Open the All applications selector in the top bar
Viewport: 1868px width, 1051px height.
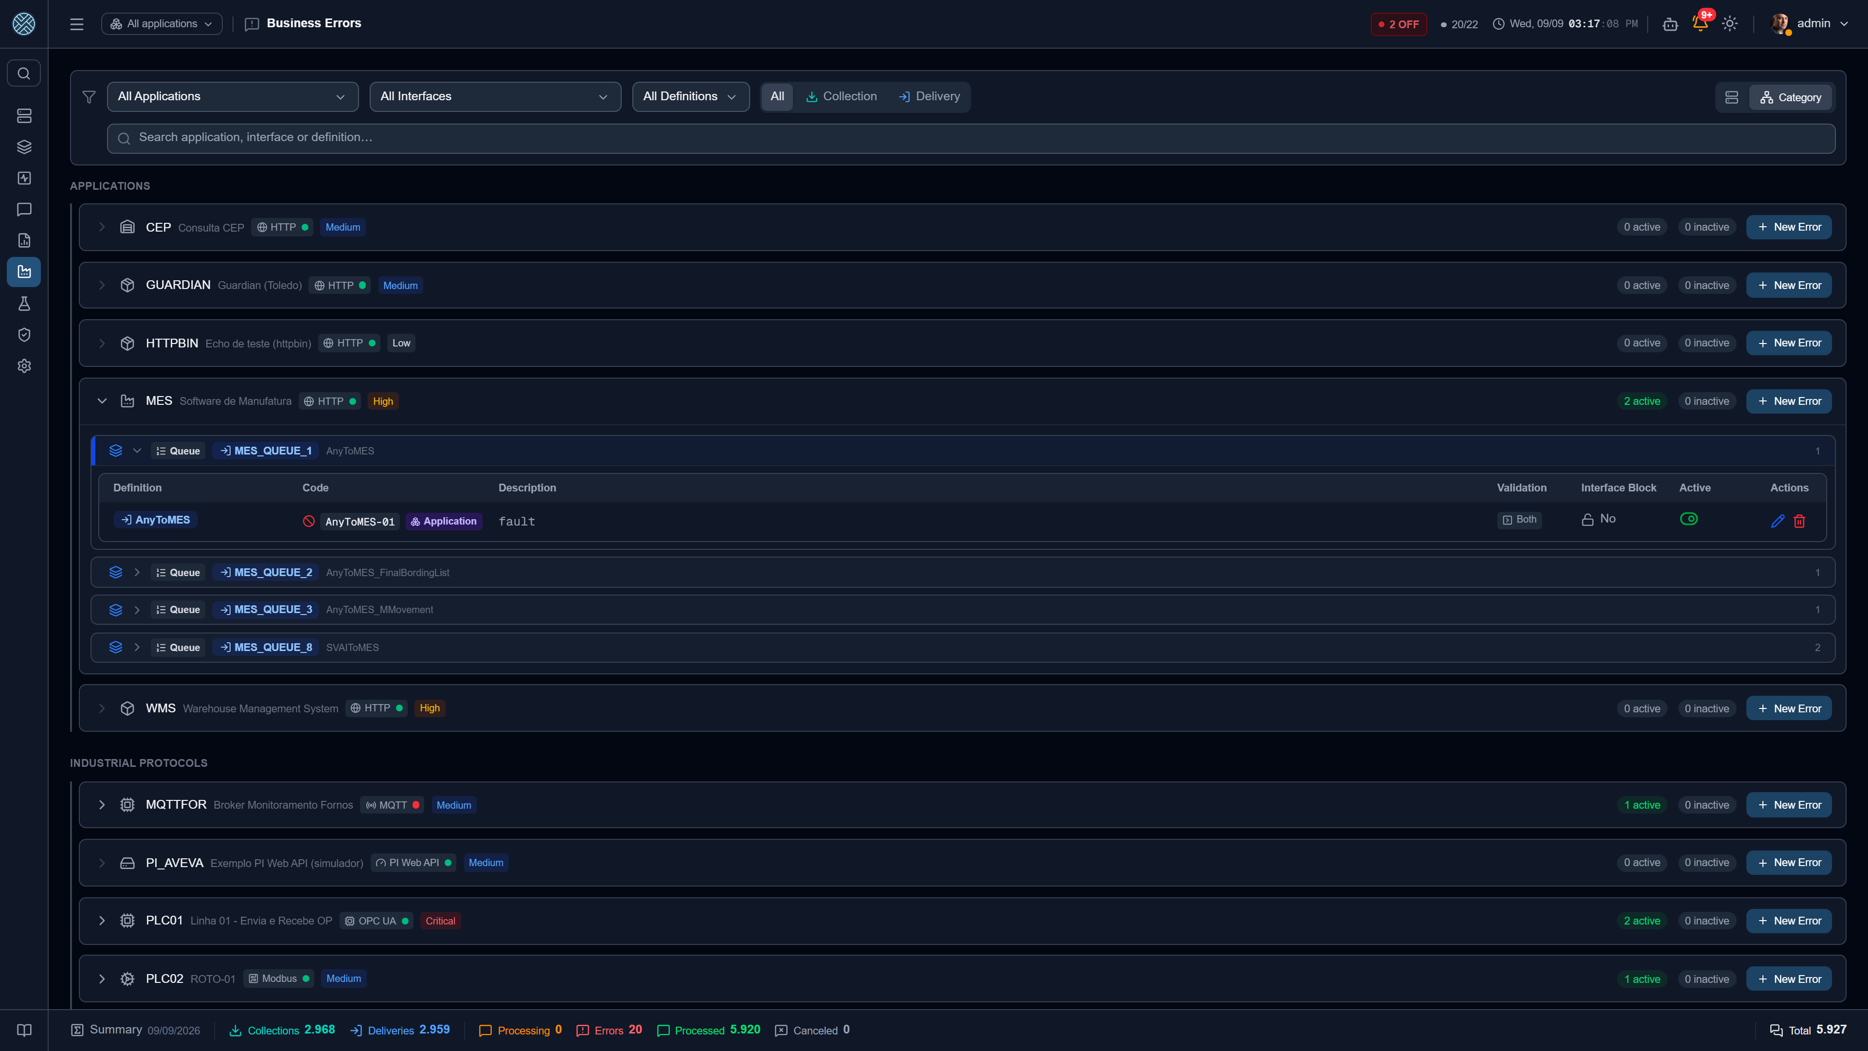162,24
